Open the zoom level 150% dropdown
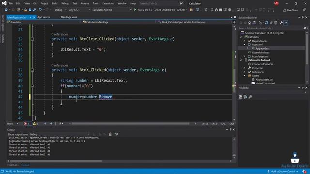Image resolution: width=310 pixels, height=174 pixels. [13, 124]
